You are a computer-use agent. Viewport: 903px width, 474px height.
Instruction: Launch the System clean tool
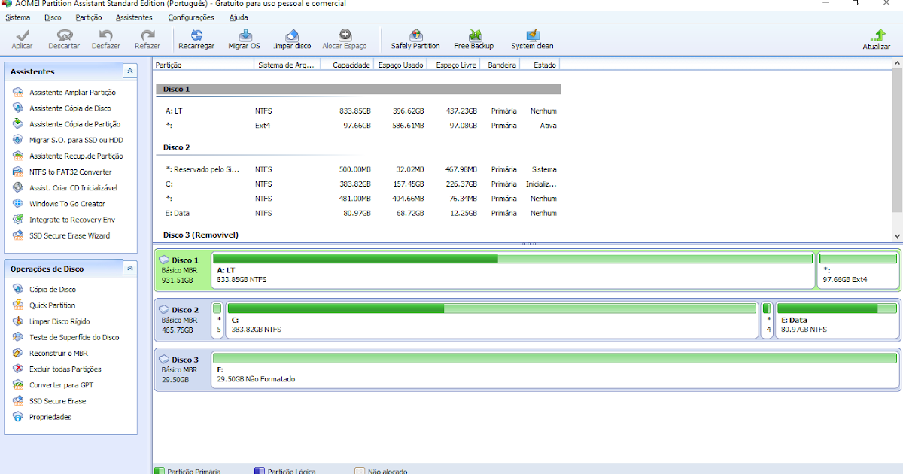[532, 39]
